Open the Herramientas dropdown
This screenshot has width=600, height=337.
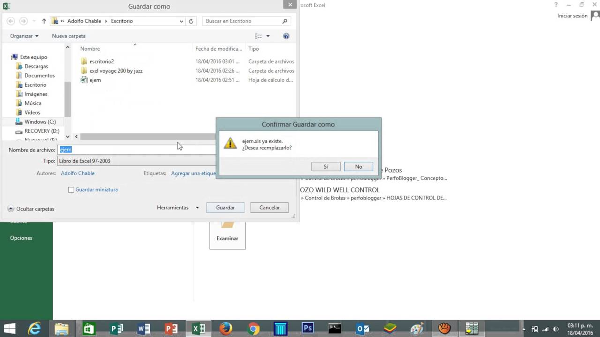[x=178, y=207]
